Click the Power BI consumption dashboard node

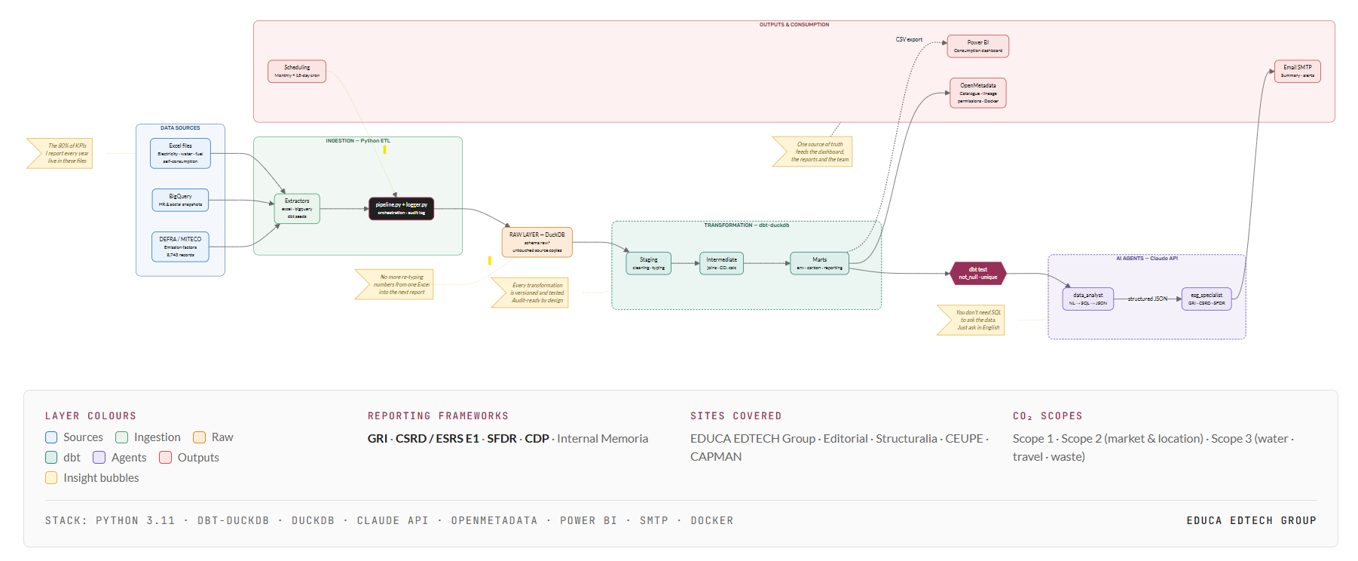(977, 46)
